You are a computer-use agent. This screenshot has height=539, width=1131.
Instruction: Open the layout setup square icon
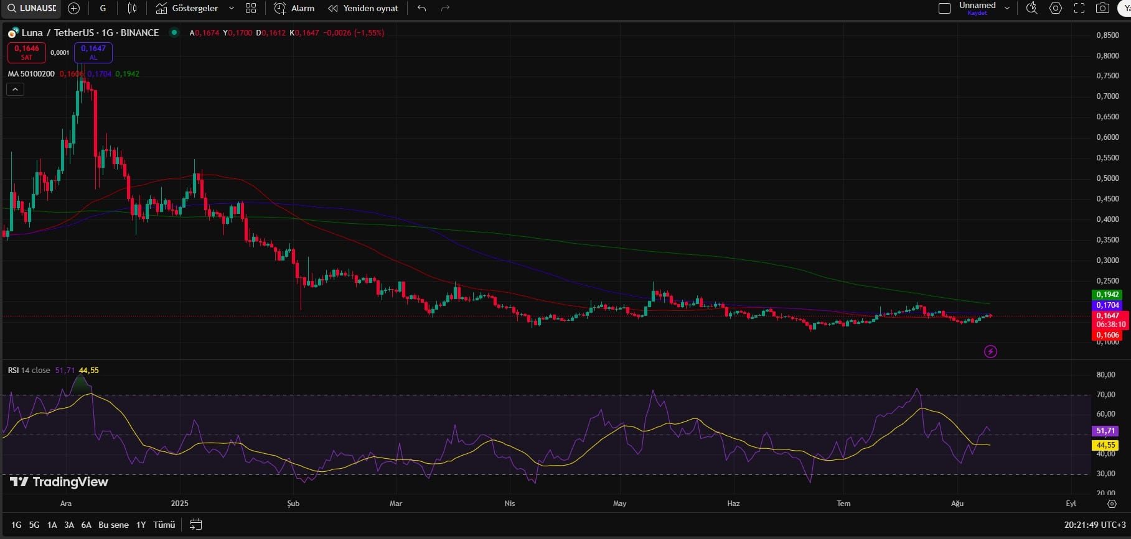(944, 8)
